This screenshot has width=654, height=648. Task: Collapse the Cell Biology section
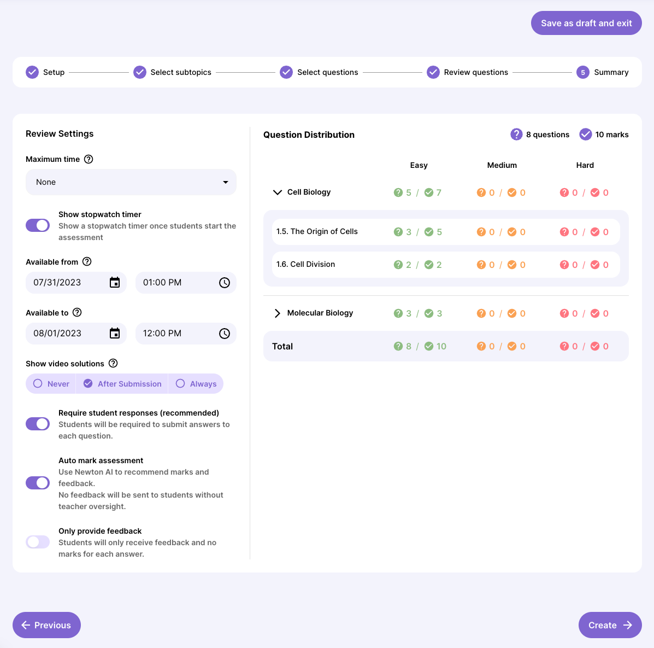(x=278, y=192)
